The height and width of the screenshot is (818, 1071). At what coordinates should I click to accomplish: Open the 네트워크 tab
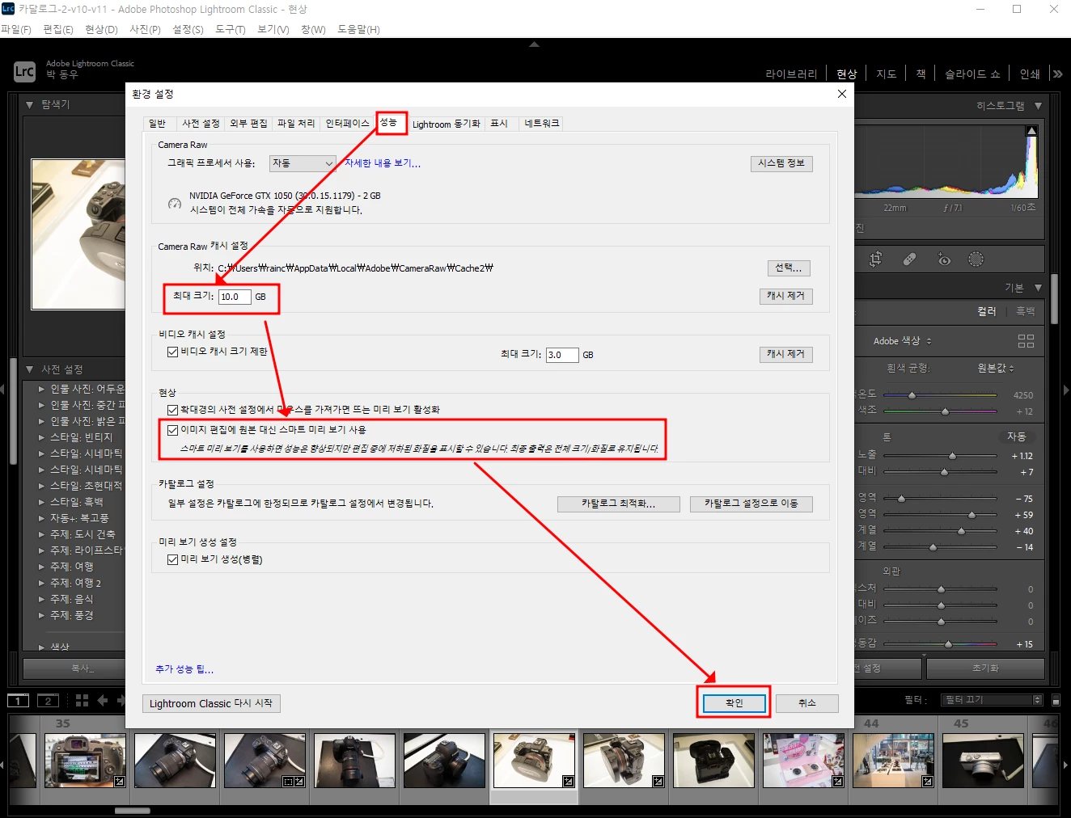(x=541, y=124)
